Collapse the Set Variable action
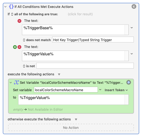This screenshot has width=142, height=137. pos(11,82)
